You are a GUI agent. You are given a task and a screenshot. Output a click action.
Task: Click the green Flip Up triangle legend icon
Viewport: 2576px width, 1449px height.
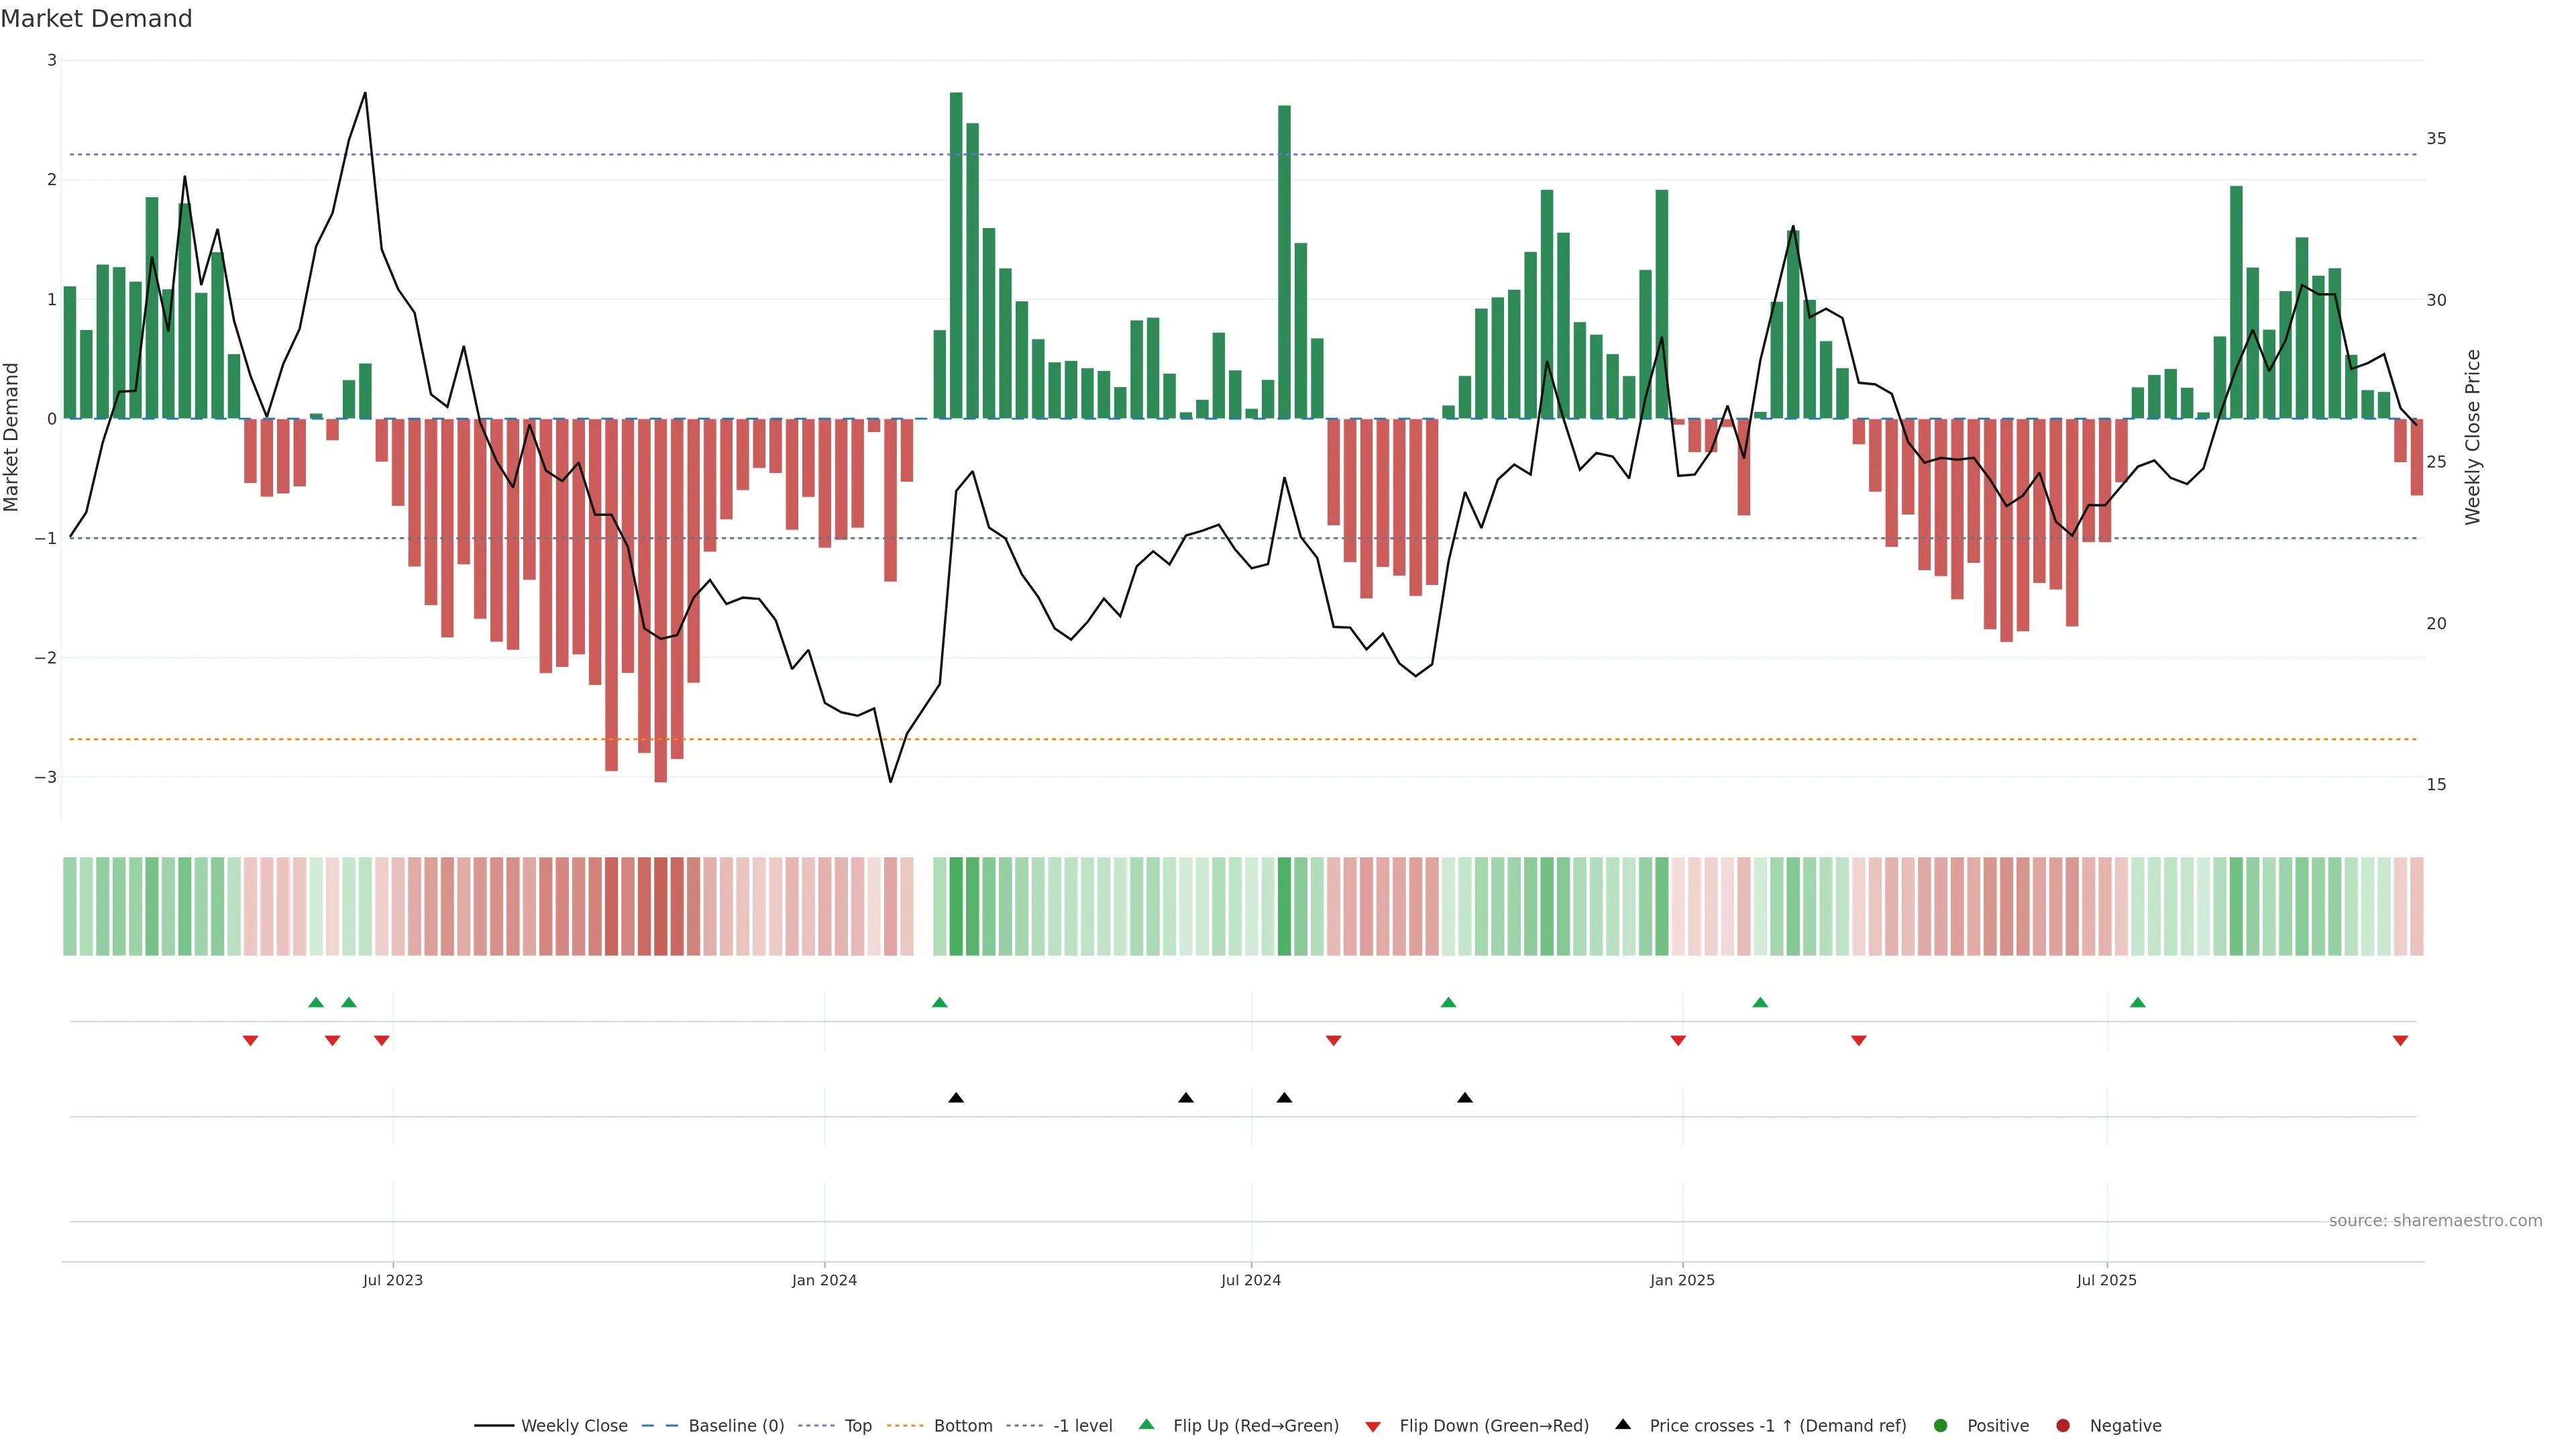coord(1147,1425)
